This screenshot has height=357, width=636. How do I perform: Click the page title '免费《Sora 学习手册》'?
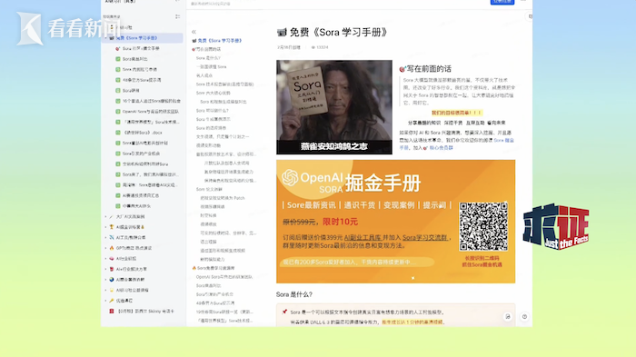click(x=338, y=32)
